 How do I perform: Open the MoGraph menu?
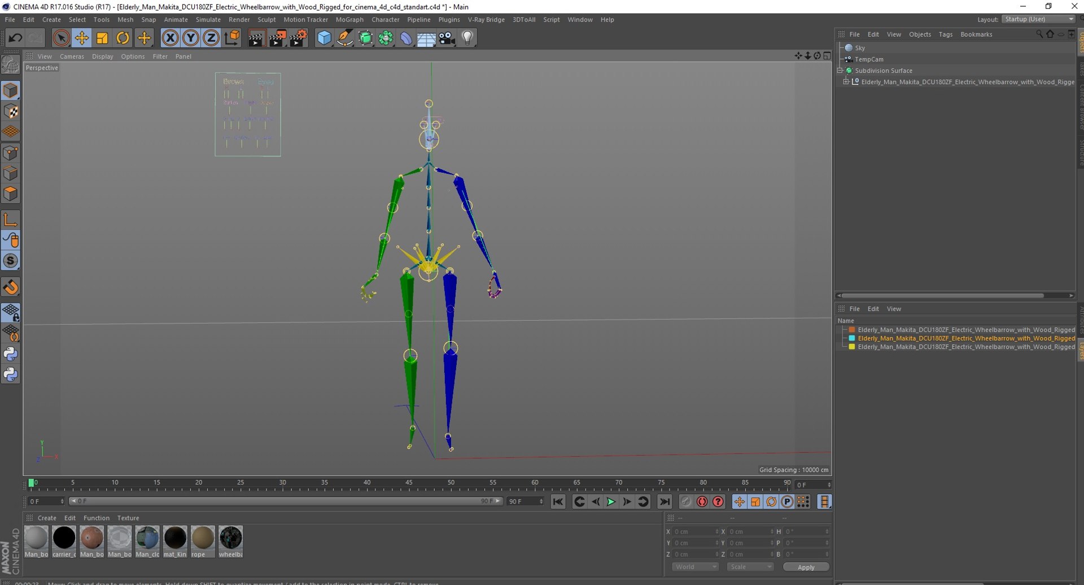pos(349,20)
